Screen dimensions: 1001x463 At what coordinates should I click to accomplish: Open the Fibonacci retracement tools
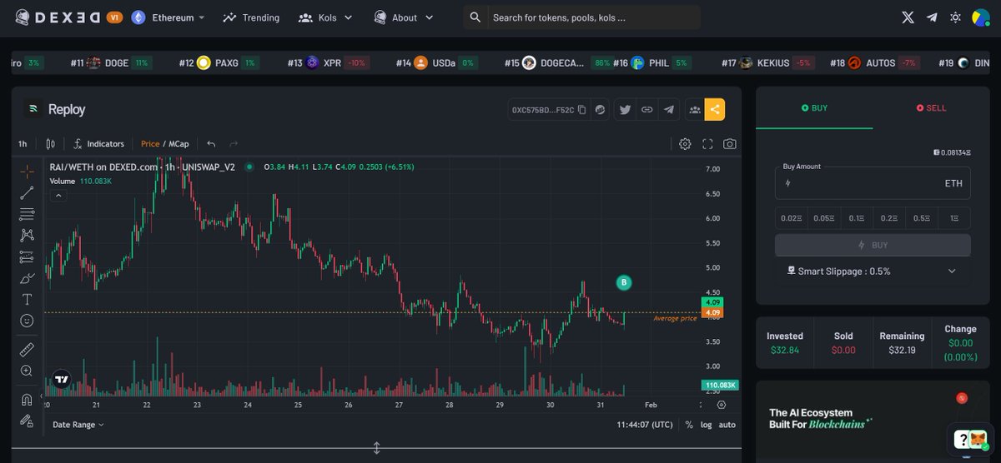click(x=28, y=214)
